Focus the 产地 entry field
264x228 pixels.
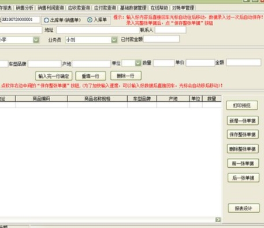pos(91,64)
